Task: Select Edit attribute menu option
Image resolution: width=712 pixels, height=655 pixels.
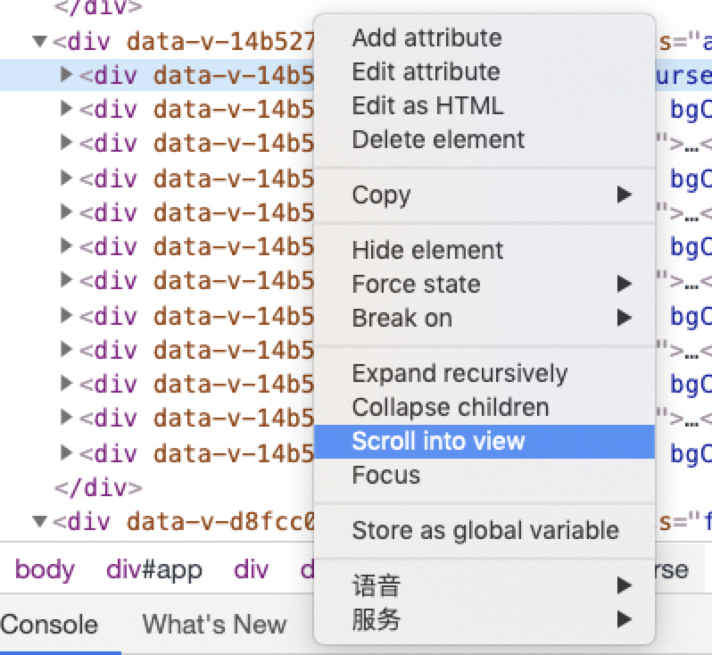Action: tap(426, 71)
